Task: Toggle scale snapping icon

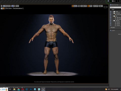Action: click(x=94, y=6)
